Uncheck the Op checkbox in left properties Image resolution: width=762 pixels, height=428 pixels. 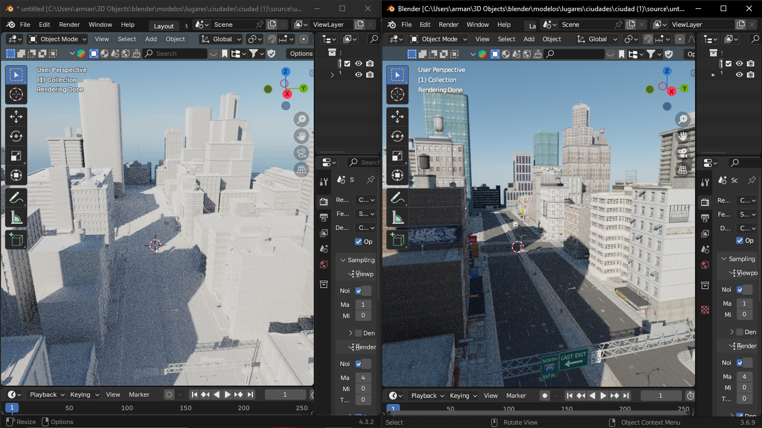pos(358,242)
